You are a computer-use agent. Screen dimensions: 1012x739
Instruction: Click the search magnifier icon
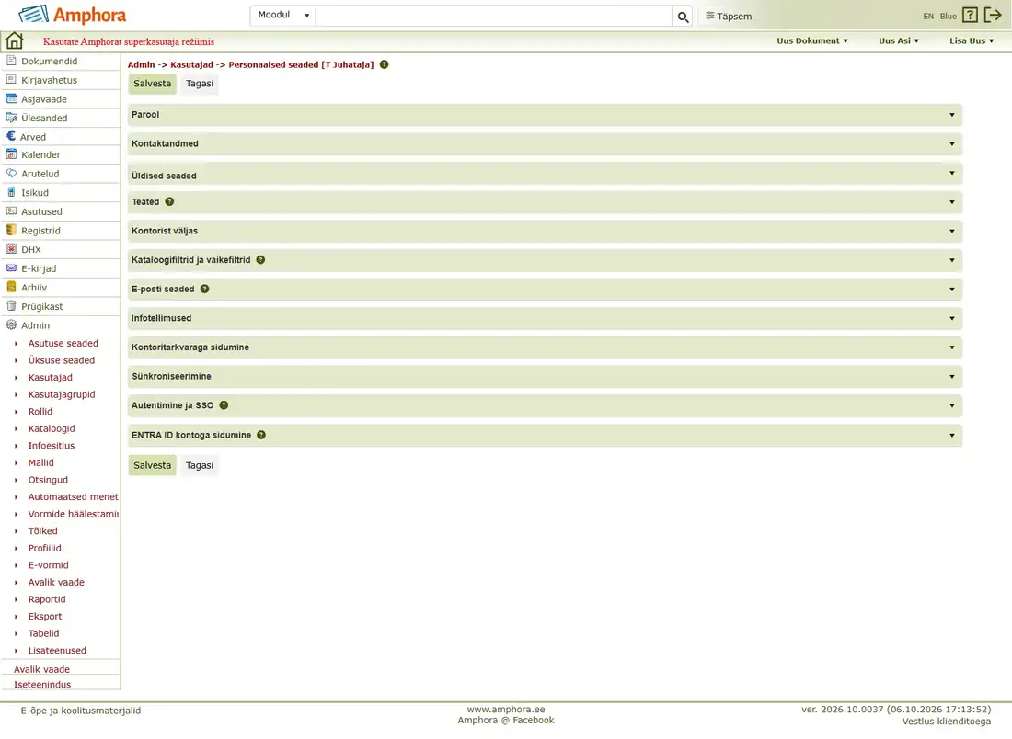pyautogui.click(x=683, y=17)
